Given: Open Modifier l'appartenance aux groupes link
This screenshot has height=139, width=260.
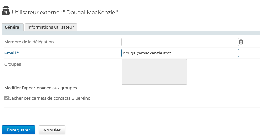Looking at the screenshot, I should pyautogui.click(x=41, y=88).
